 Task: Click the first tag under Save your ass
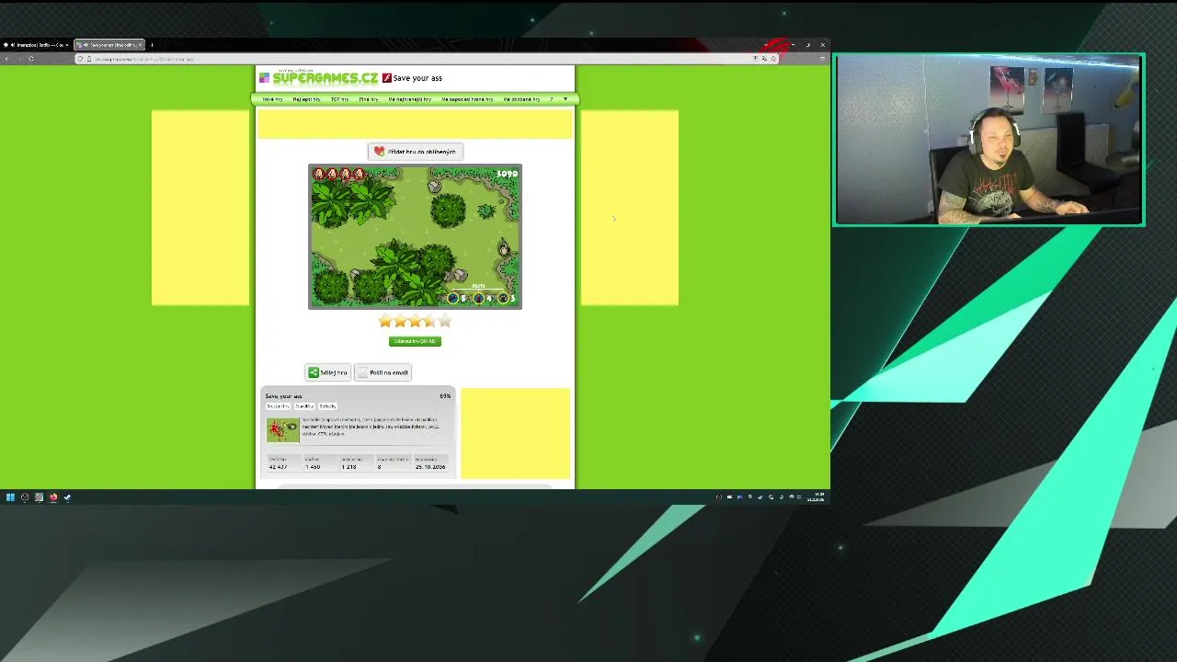(279, 406)
